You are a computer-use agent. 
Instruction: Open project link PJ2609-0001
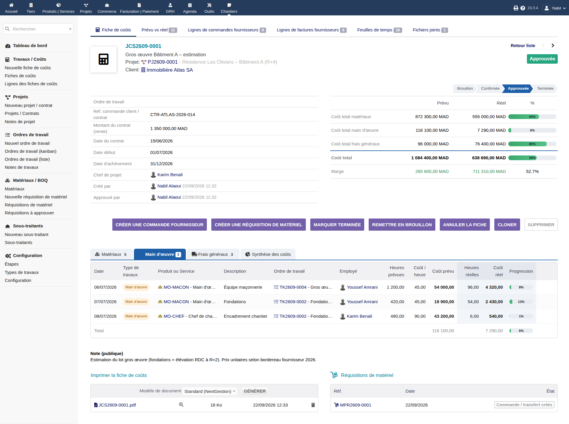(x=163, y=62)
